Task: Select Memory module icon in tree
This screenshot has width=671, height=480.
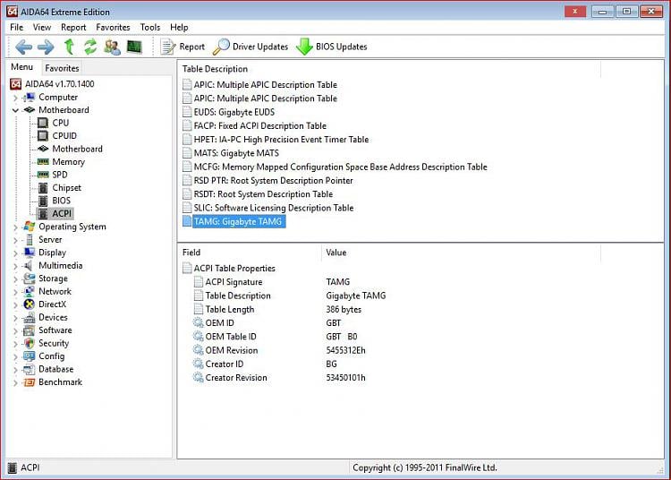Action: [x=43, y=161]
